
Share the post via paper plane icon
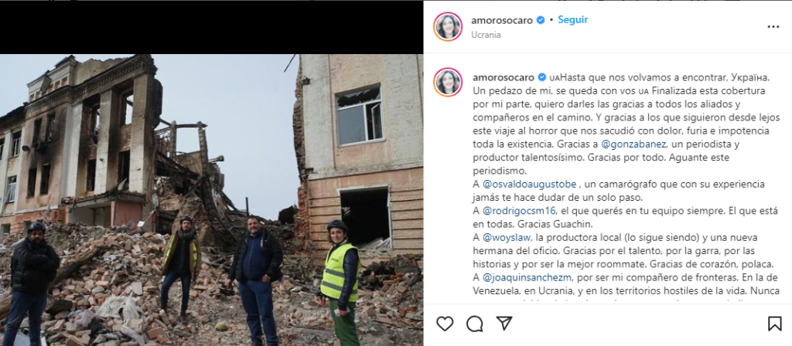click(x=504, y=324)
